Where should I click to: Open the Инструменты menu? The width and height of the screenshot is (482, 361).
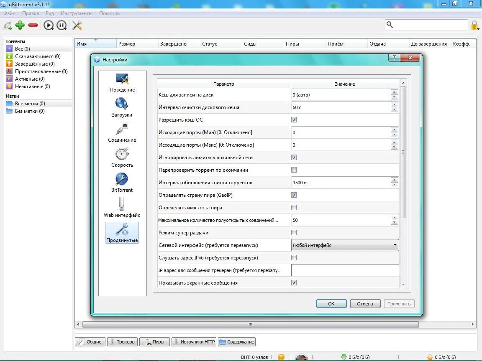pos(77,13)
